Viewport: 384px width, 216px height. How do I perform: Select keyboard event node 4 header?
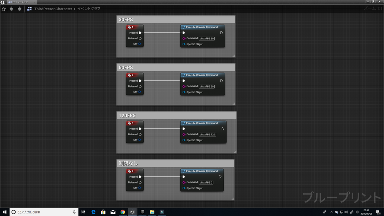[135, 171]
